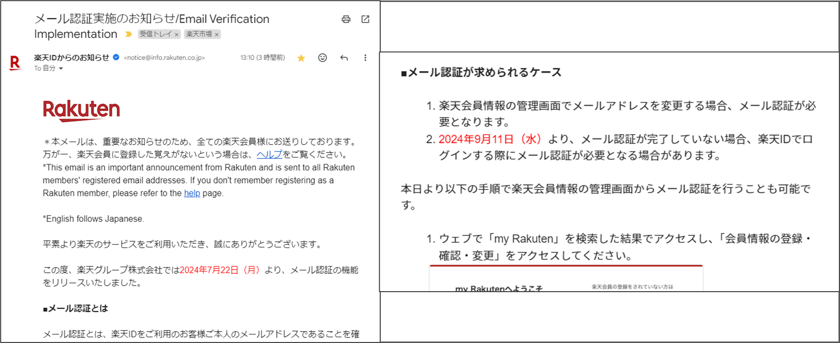Expand recipient details next to To 自分

pos(61,69)
